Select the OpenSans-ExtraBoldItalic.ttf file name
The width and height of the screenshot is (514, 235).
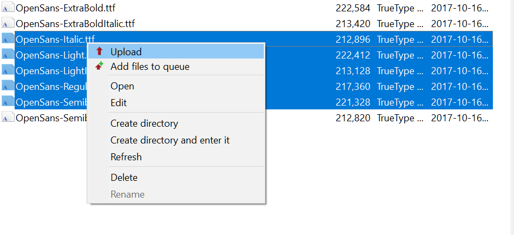[75, 24]
